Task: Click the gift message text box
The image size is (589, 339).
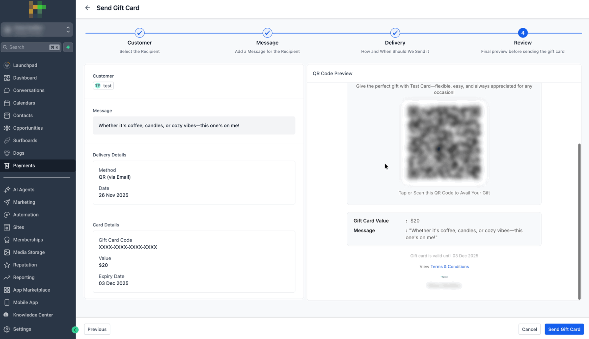Action: tap(194, 125)
